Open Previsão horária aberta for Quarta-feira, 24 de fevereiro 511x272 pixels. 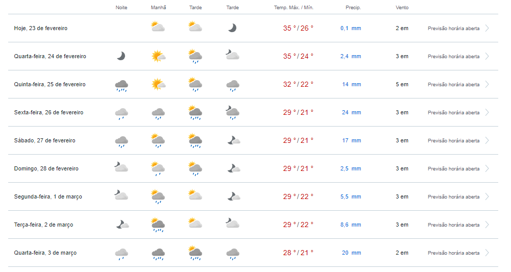[453, 56]
